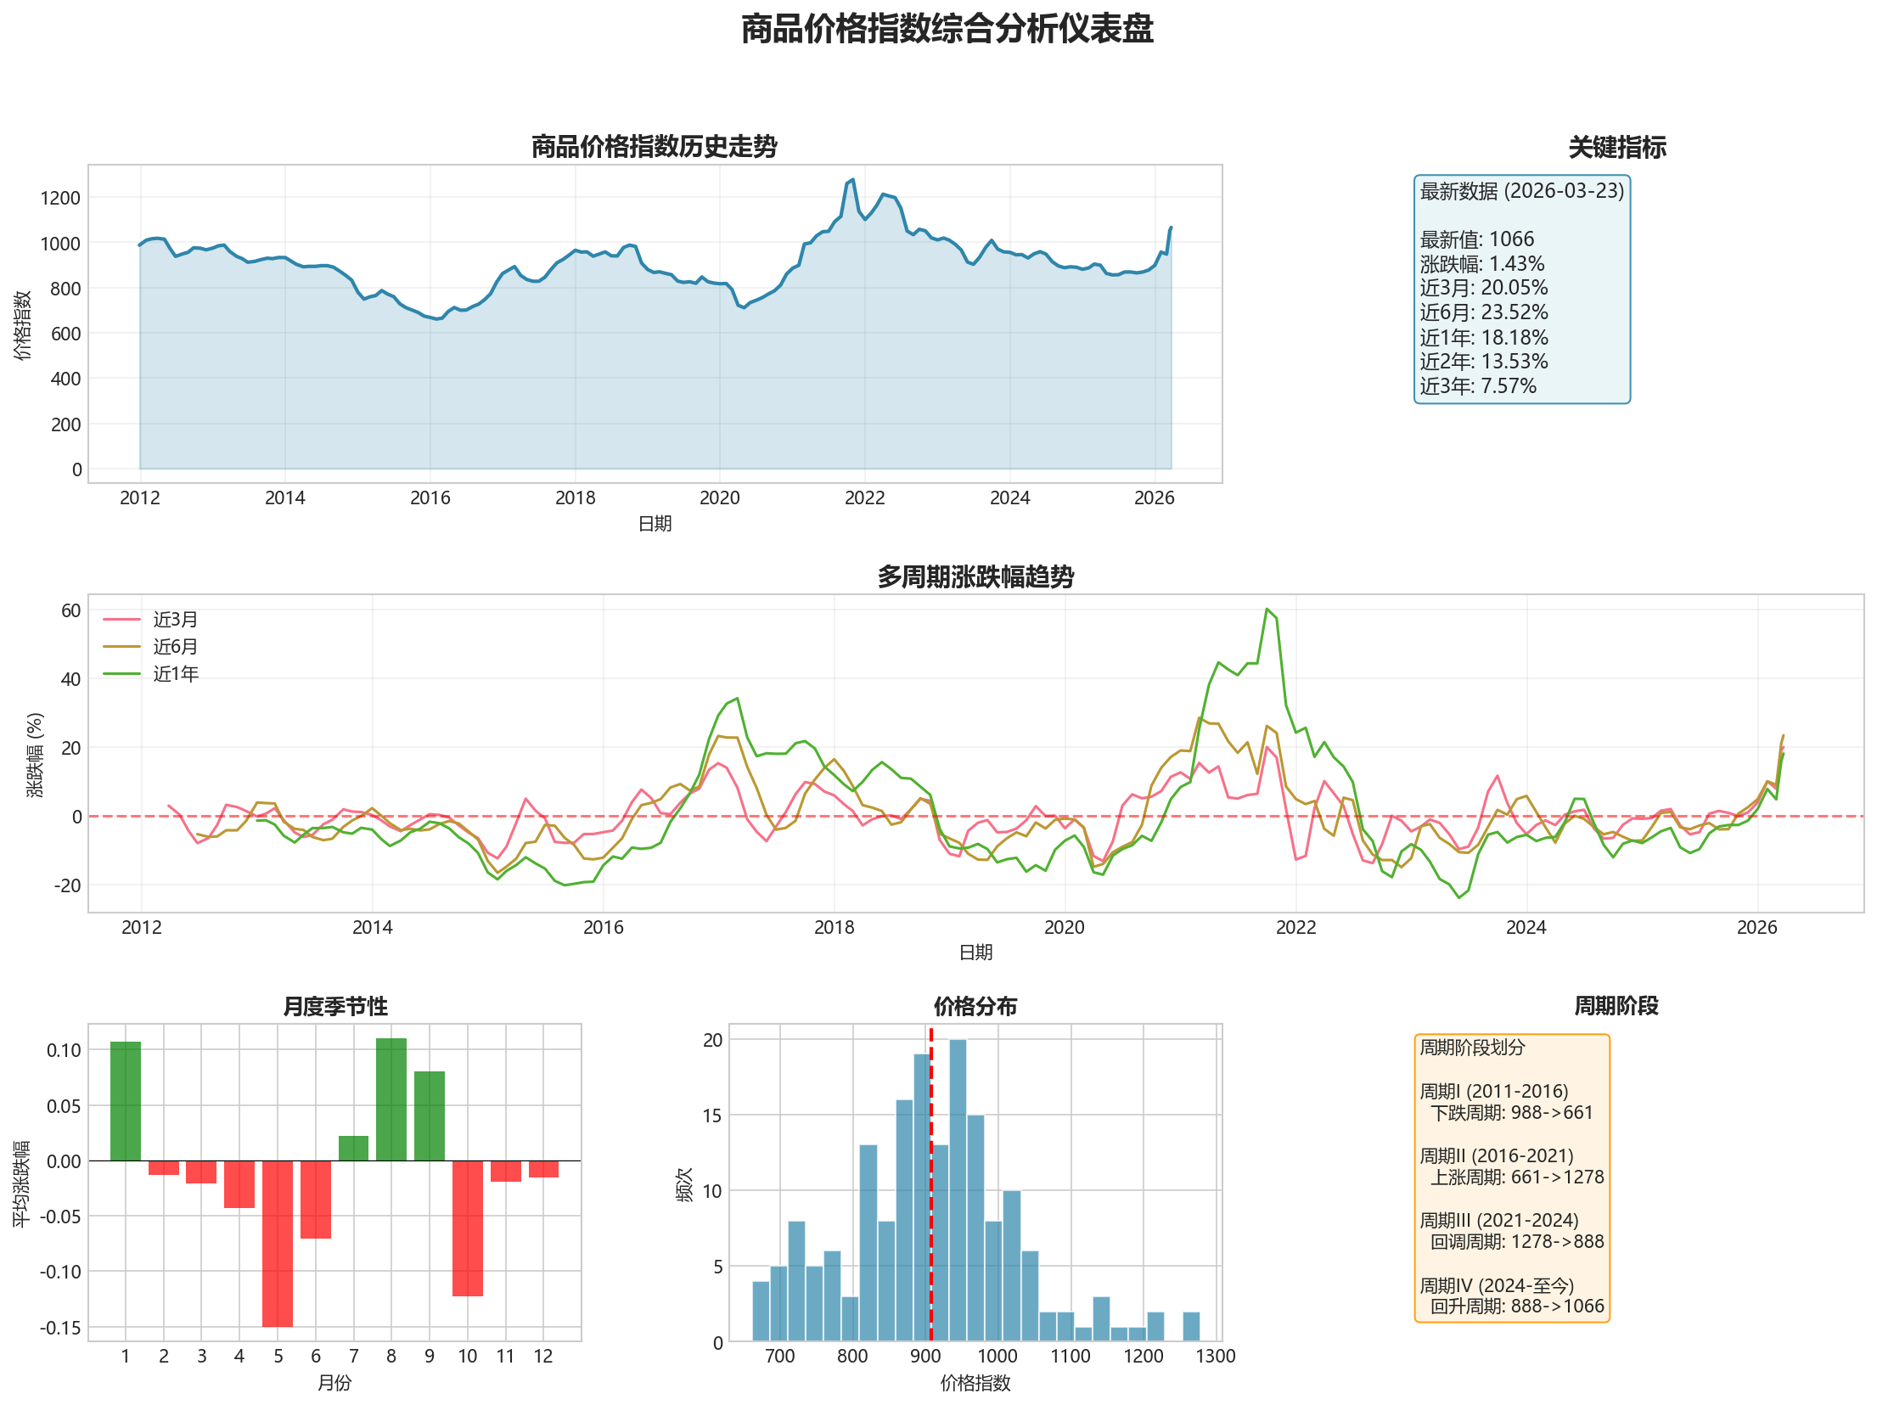1877x1405 pixels.
Task: Click the 回升周期: 888->1066 text line
Action: pyautogui.click(x=1517, y=1306)
